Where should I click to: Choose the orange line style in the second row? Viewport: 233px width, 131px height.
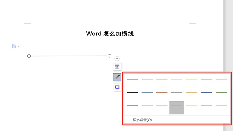pos(162,92)
